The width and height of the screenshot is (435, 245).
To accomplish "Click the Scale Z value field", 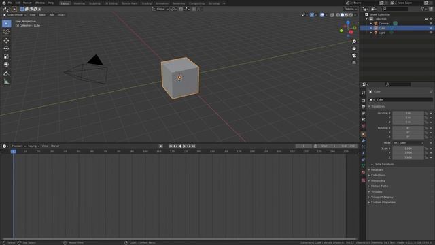I will 408,157.
